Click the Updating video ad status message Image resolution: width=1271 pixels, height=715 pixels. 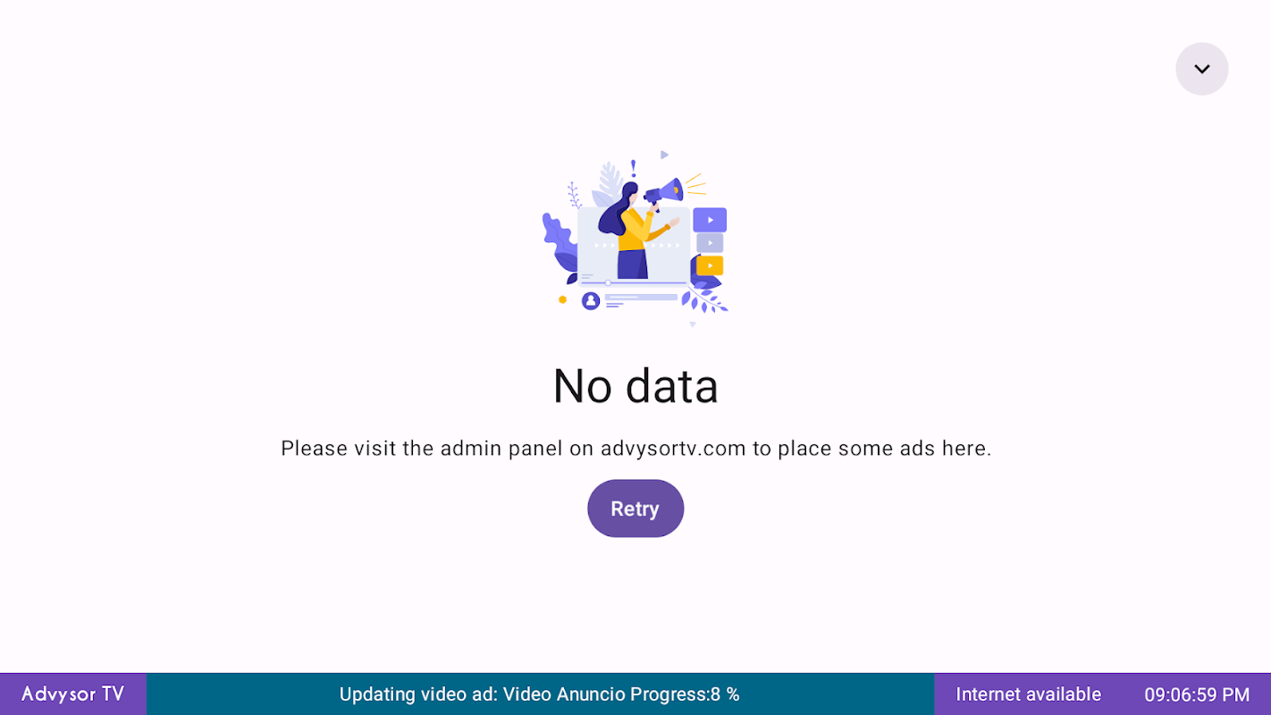540,694
